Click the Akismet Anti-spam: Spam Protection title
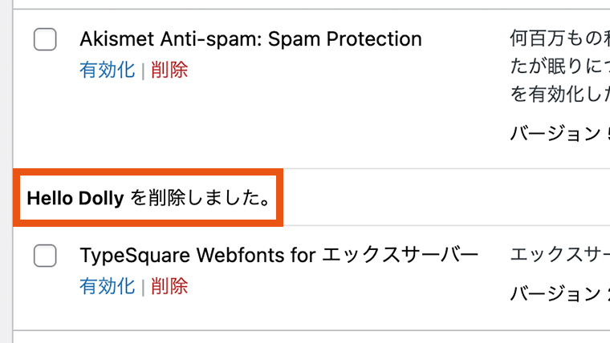Image resolution: width=610 pixels, height=343 pixels. click(x=250, y=38)
